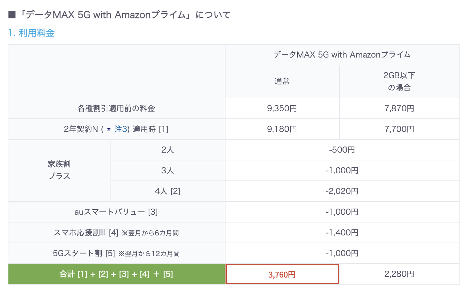Click the -1,400円 discount cell
The width and height of the screenshot is (473, 293).
click(x=342, y=233)
